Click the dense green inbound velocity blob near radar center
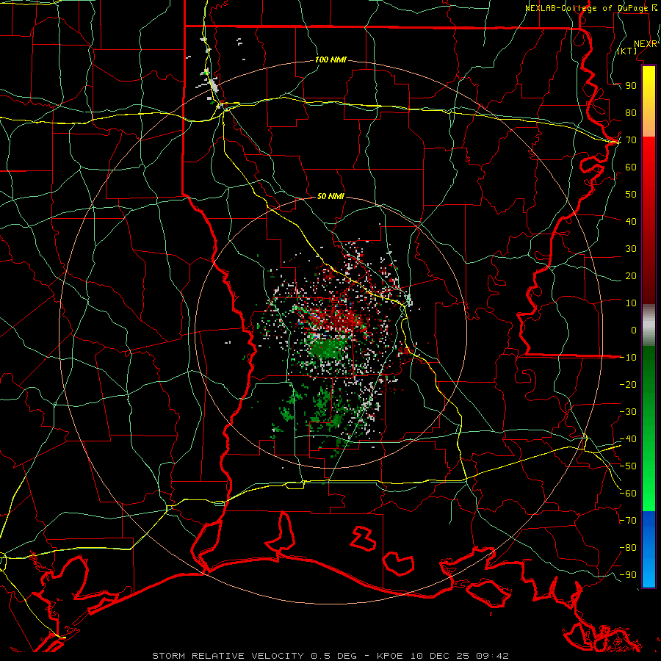Image resolution: width=661 pixels, height=661 pixels. pyautogui.click(x=327, y=349)
